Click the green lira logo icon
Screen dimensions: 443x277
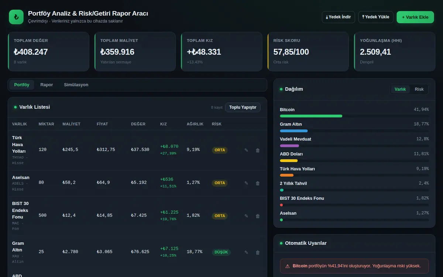[16, 17]
